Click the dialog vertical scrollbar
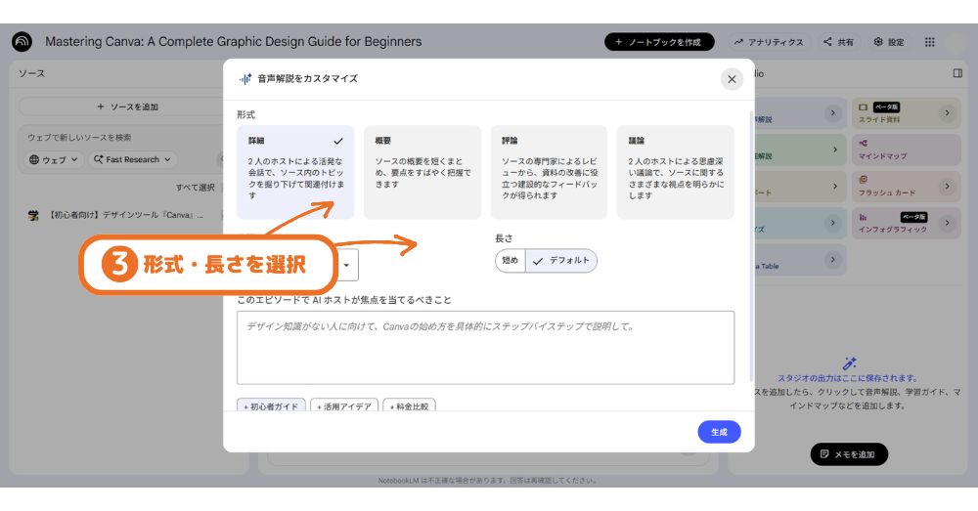Viewport: 978px width, 511px height. [751, 246]
